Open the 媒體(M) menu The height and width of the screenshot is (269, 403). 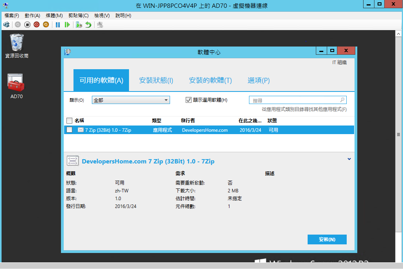coord(54,15)
